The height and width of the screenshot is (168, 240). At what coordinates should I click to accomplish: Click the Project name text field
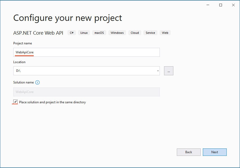click(86, 52)
